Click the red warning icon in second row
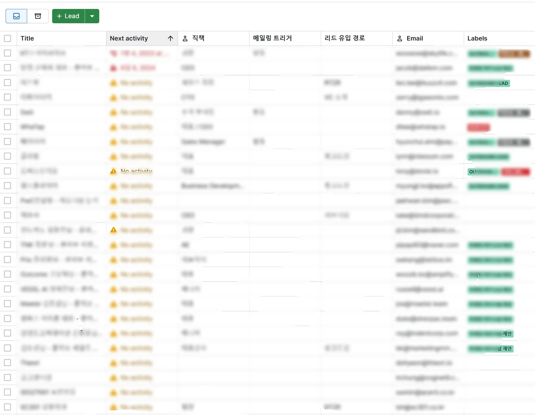 coord(113,68)
